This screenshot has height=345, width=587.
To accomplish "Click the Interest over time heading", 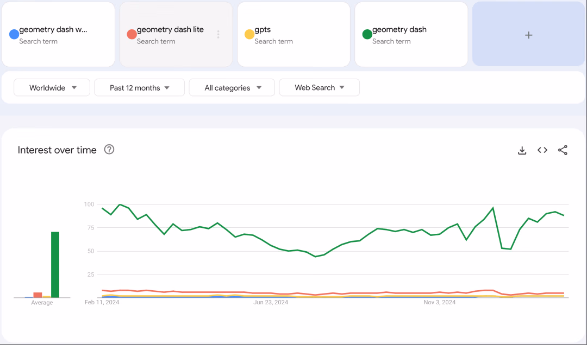I will click(57, 150).
